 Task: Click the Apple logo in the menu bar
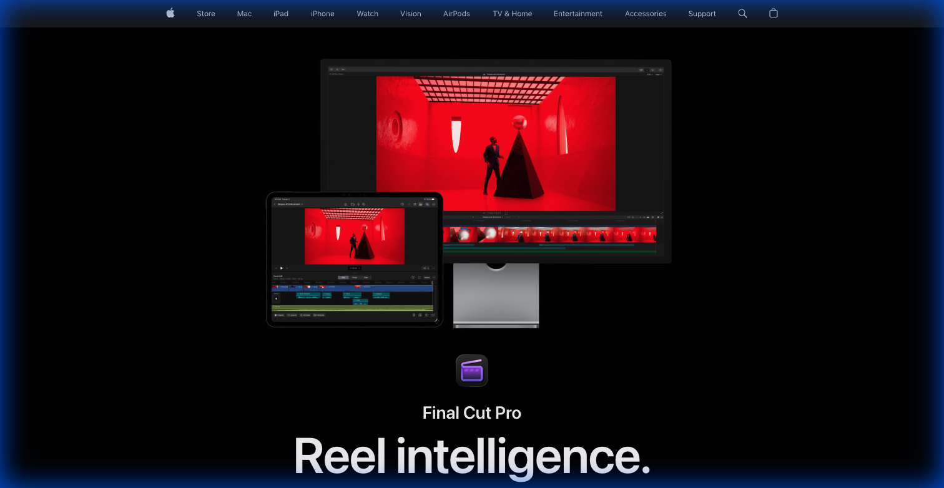tap(170, 13)
